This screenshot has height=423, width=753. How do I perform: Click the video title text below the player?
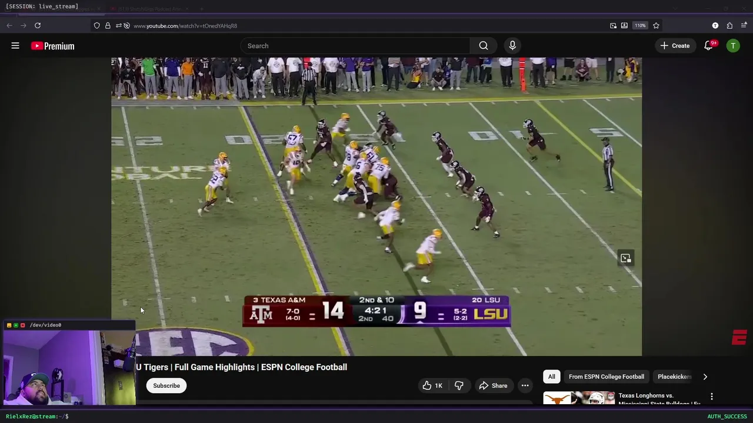(x=241, y=367)
